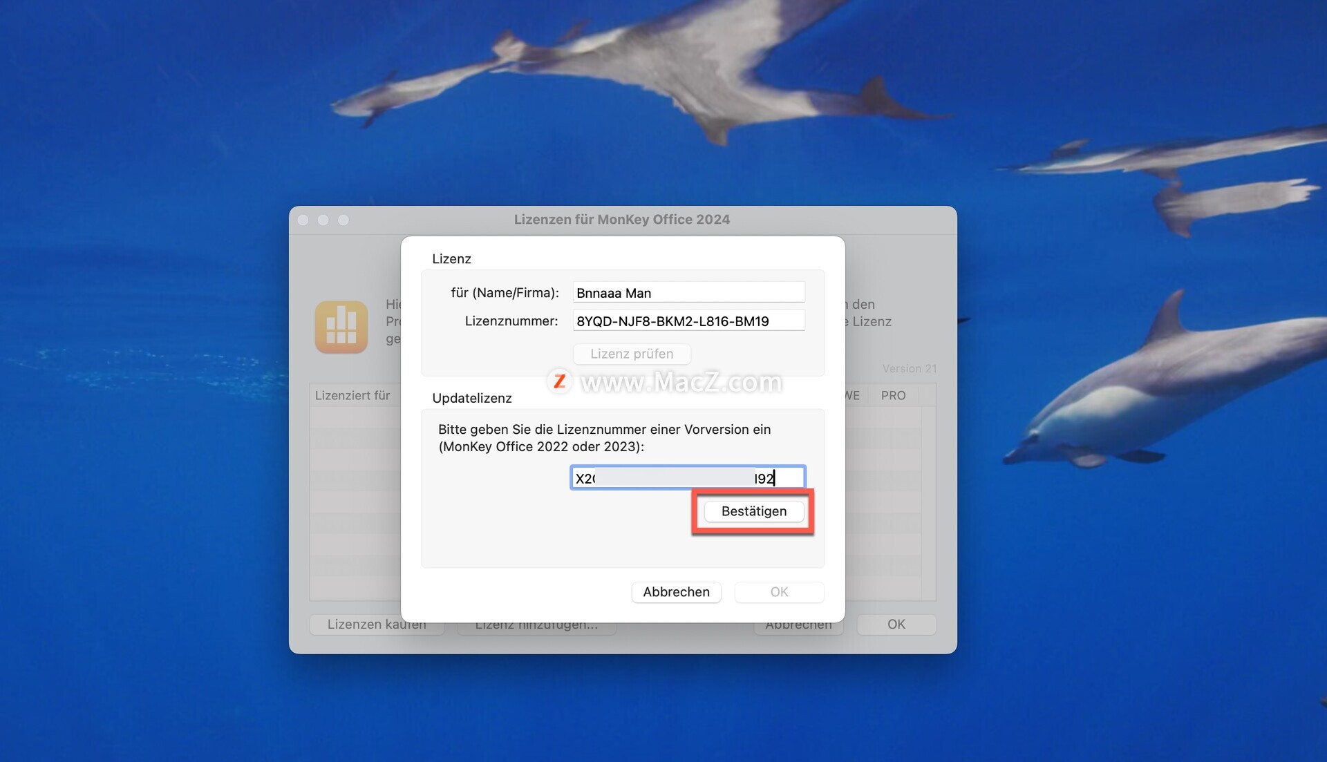Screen dimensions: 1327x762
Task: Close the Lizenzen window via red button
Action: (x=303, y=220)
